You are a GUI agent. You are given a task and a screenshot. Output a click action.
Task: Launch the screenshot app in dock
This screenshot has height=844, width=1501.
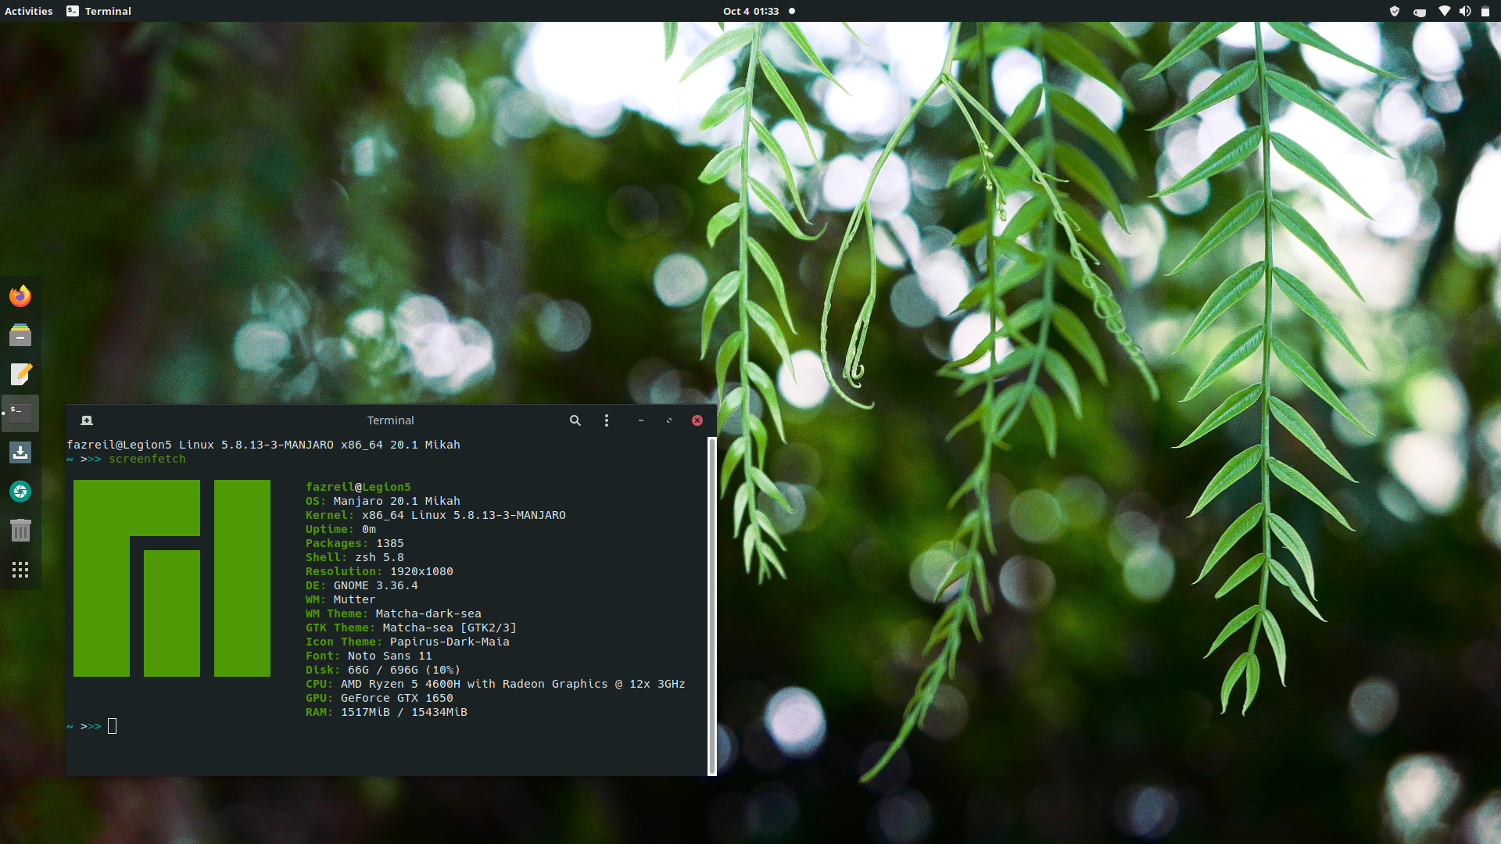coord(20,492)
